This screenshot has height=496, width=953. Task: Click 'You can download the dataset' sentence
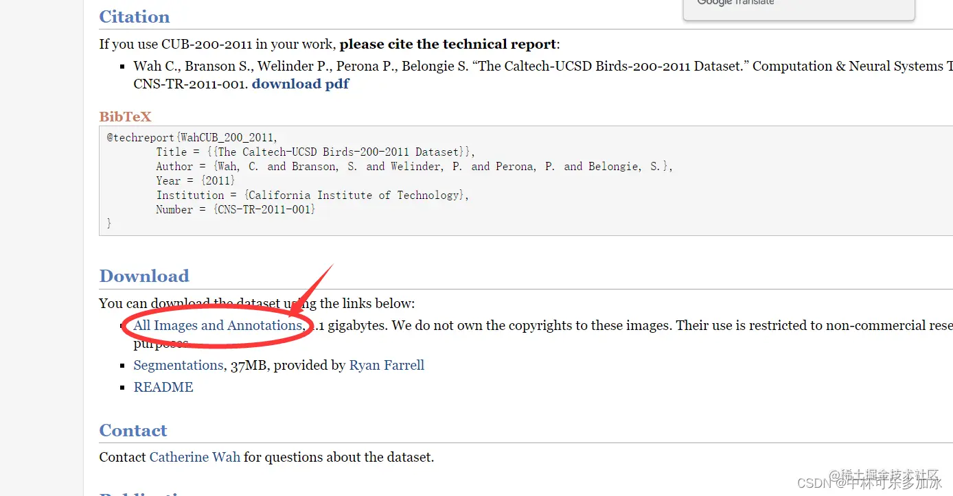[257, 303]
